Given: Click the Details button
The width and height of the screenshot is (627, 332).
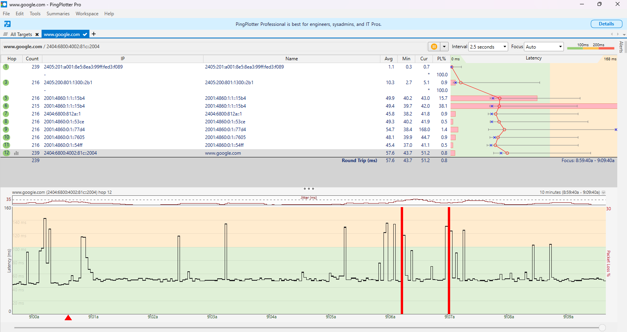Looking at the screenshot, I should 606,24.
